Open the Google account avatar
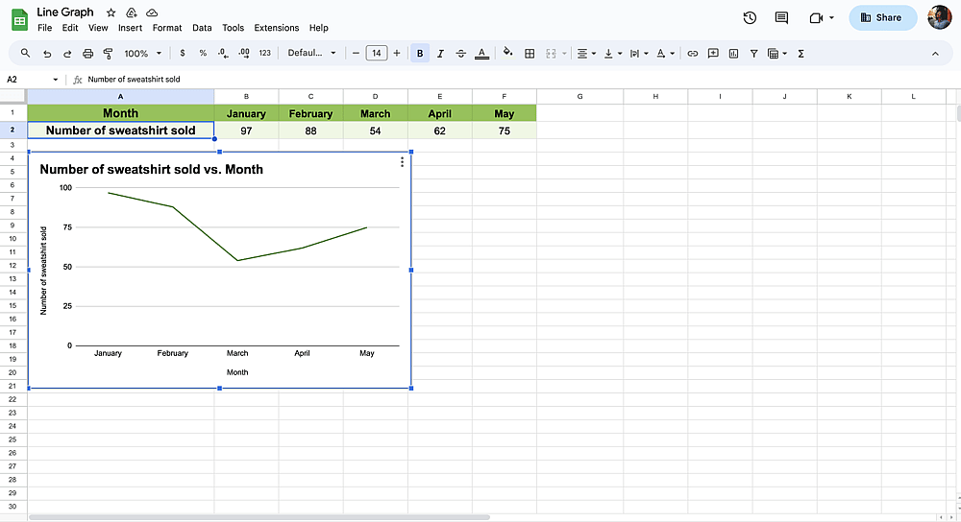 [x=940, y=17]
